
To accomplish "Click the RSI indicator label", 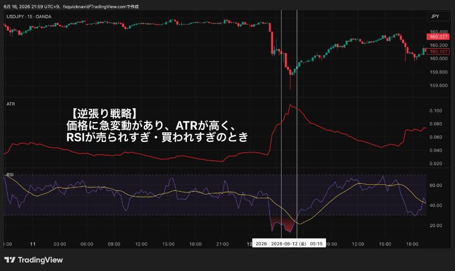I will pos(10,175).
